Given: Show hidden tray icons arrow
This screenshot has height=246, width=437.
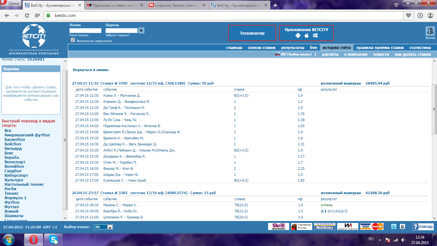Looking at the screenshot, I should tap(379, 240).
